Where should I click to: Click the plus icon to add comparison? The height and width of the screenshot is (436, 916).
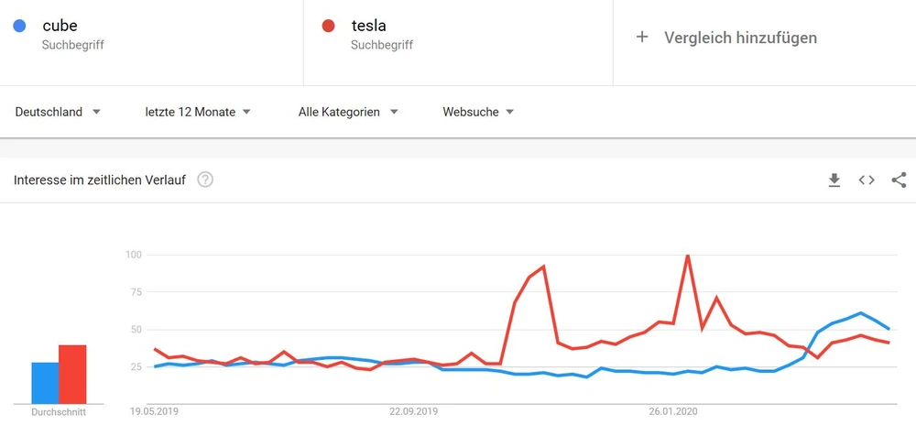point(642,38)
